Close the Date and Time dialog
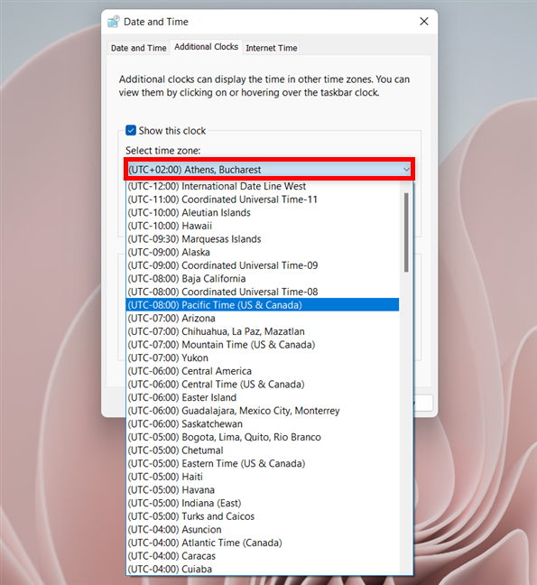Screen dimensions: 537x585 (x=424, y=22)
